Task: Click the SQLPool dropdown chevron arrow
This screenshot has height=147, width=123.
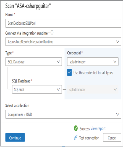Action: click(58, 89)
